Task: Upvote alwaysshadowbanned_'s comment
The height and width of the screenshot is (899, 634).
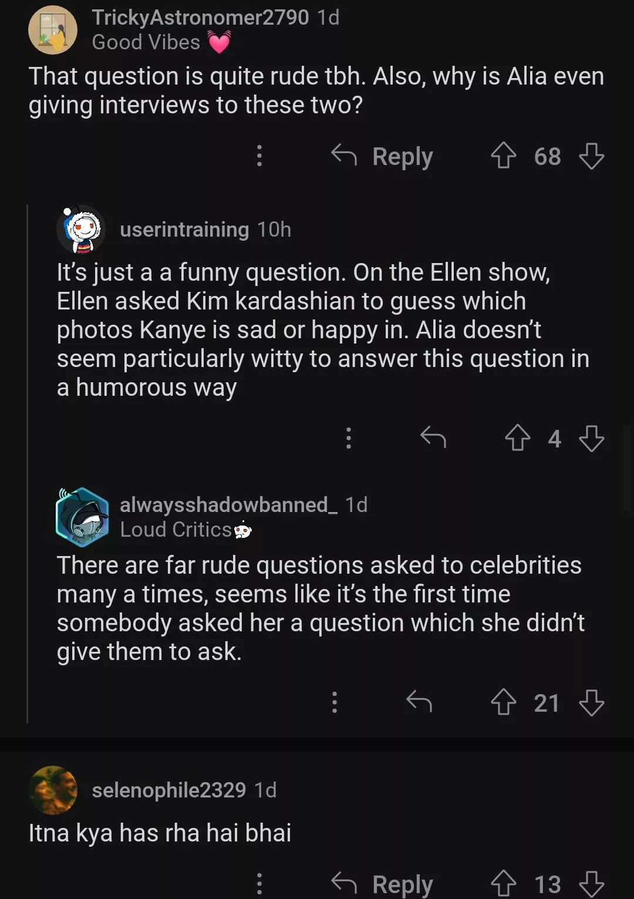Action: pos(503,702)
